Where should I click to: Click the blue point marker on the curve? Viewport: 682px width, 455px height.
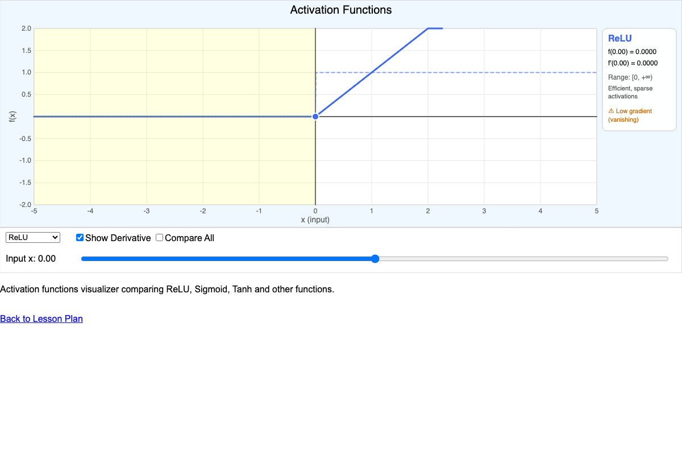click(315, 116)
